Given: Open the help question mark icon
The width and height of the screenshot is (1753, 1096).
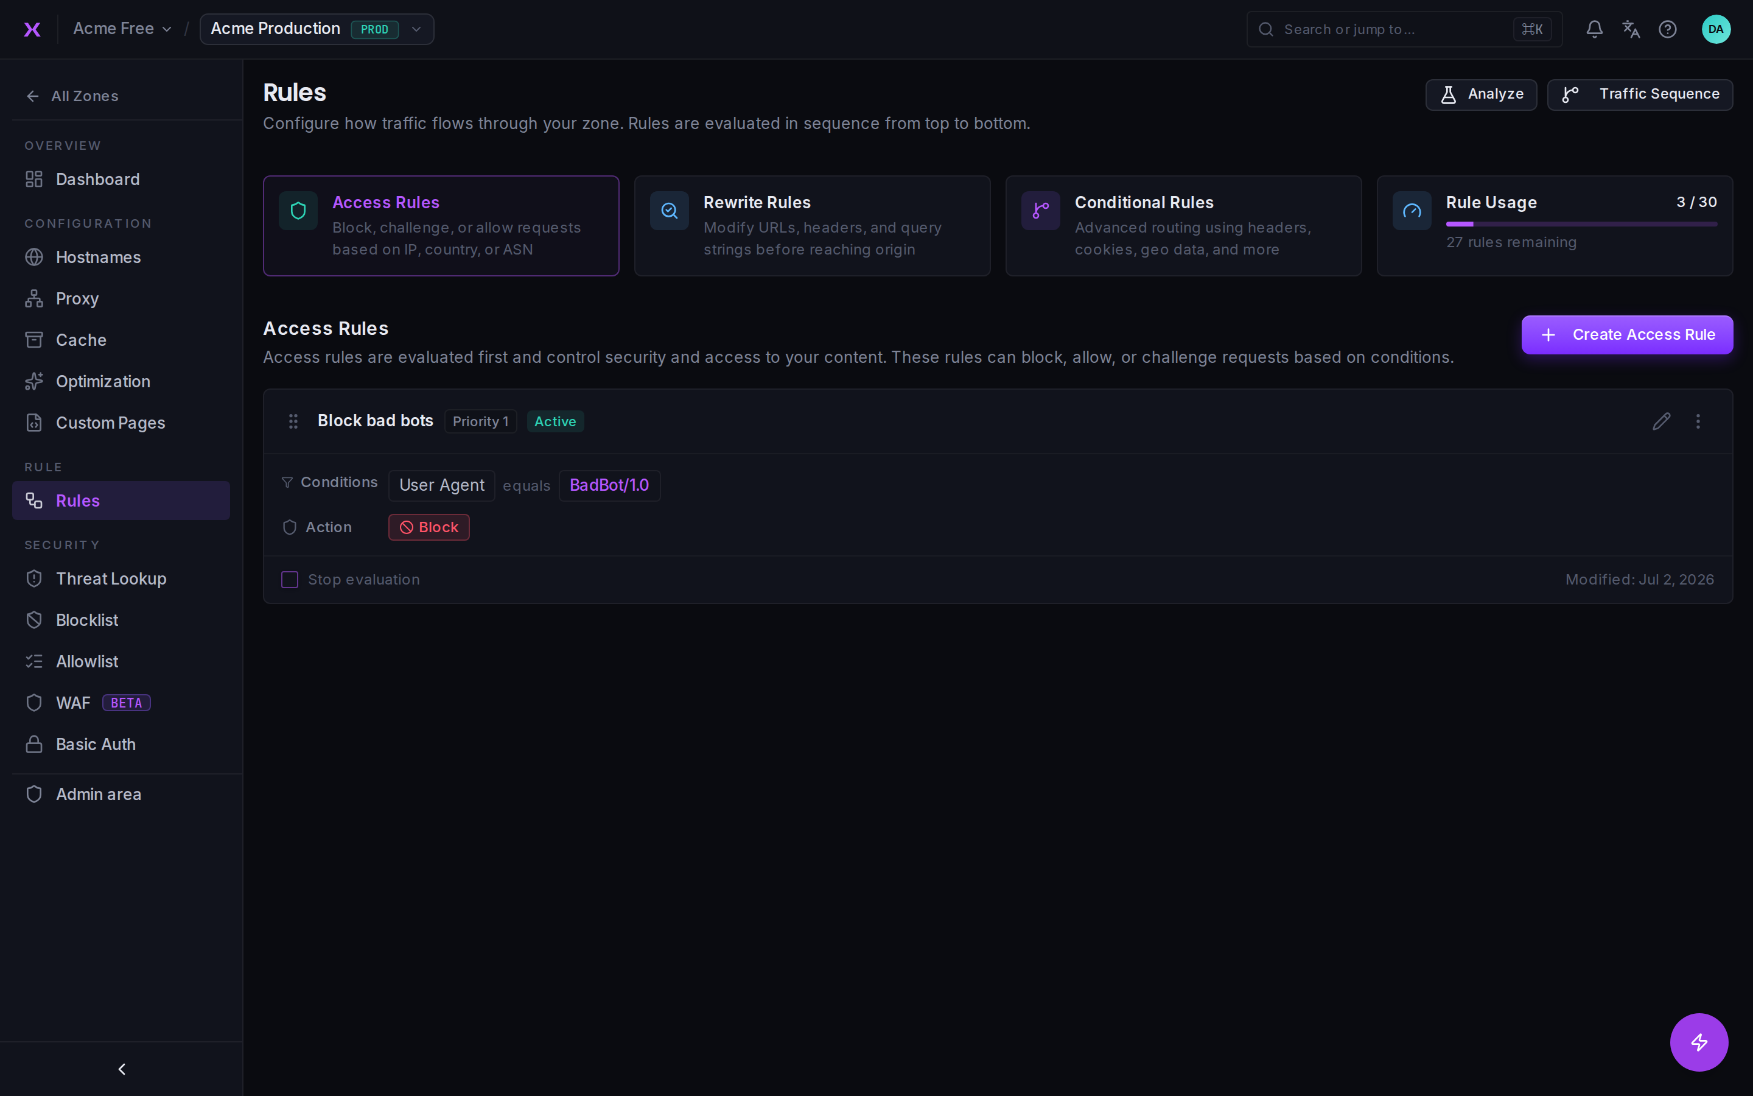Looking at the screenshot, I should pyautogui.click(x=1668, y=29).
